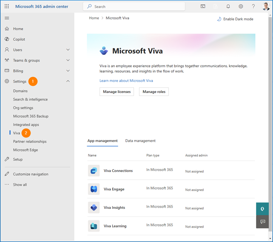The width and height of the screenshot is (273, 242).
Task: Click Not assigned in Viva Connections row
Action: [x=194, y=172]
